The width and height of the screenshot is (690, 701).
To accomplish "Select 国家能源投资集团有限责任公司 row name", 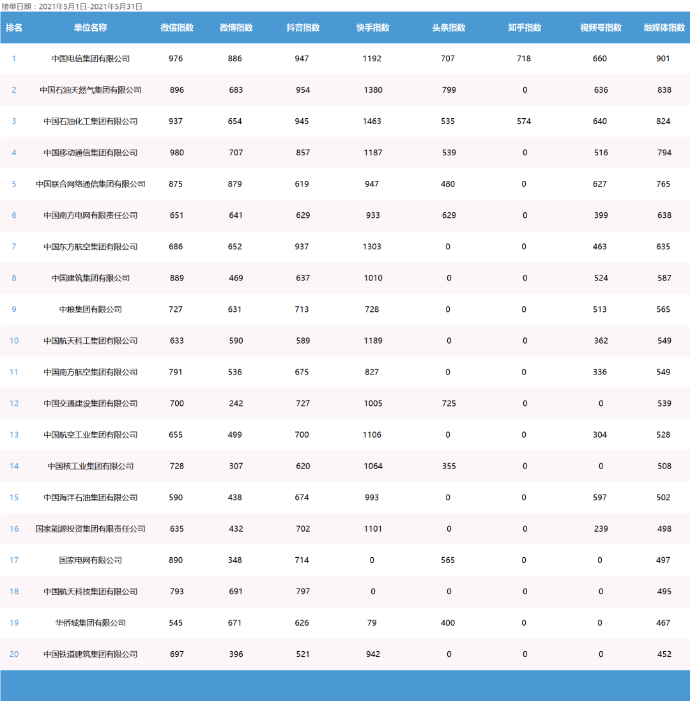I will [90, 528].
